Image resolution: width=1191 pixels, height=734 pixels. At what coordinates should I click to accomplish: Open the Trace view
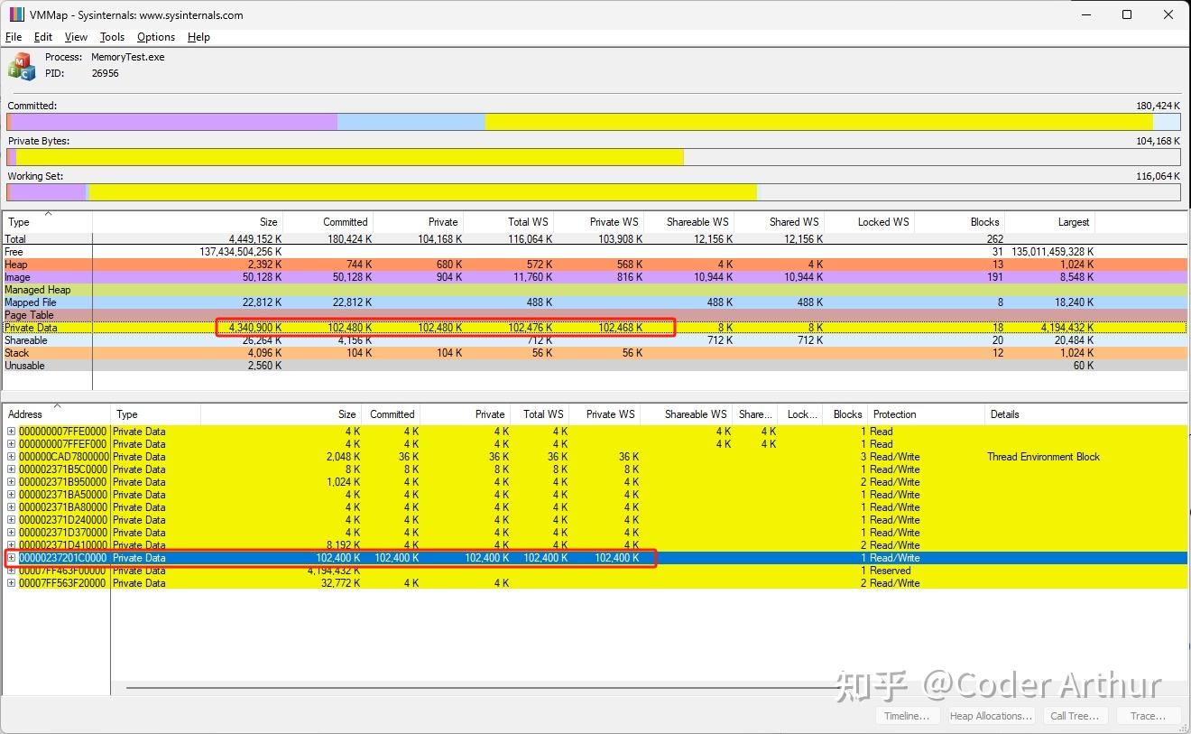1148,715
